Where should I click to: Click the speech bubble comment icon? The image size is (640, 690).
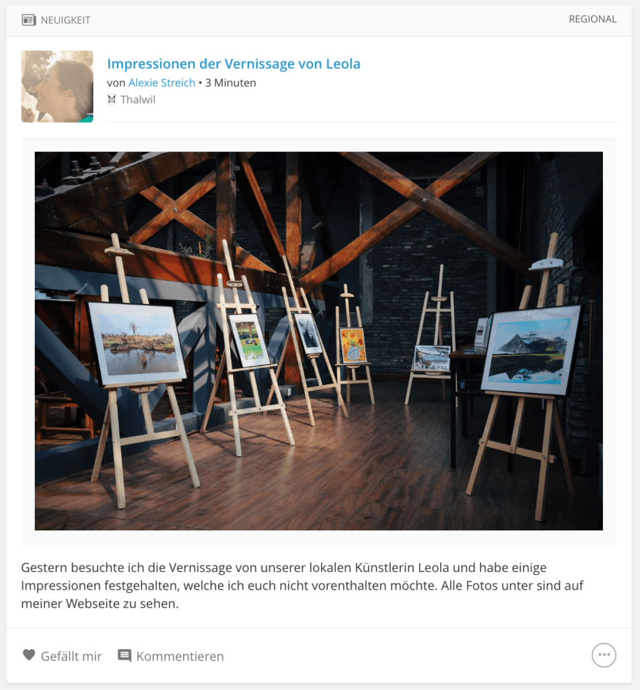(x=125, y=656)
